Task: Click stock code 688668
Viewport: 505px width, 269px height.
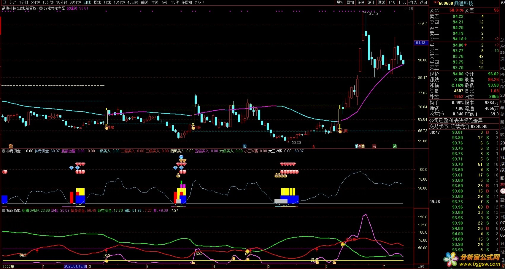Action: pyautogui.click(x=446, y=3)
